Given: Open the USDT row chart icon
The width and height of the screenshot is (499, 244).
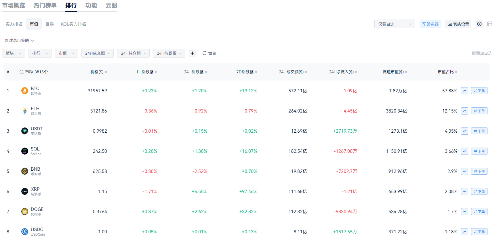Looking at the screenshot, I should click(x=464, y=131).
